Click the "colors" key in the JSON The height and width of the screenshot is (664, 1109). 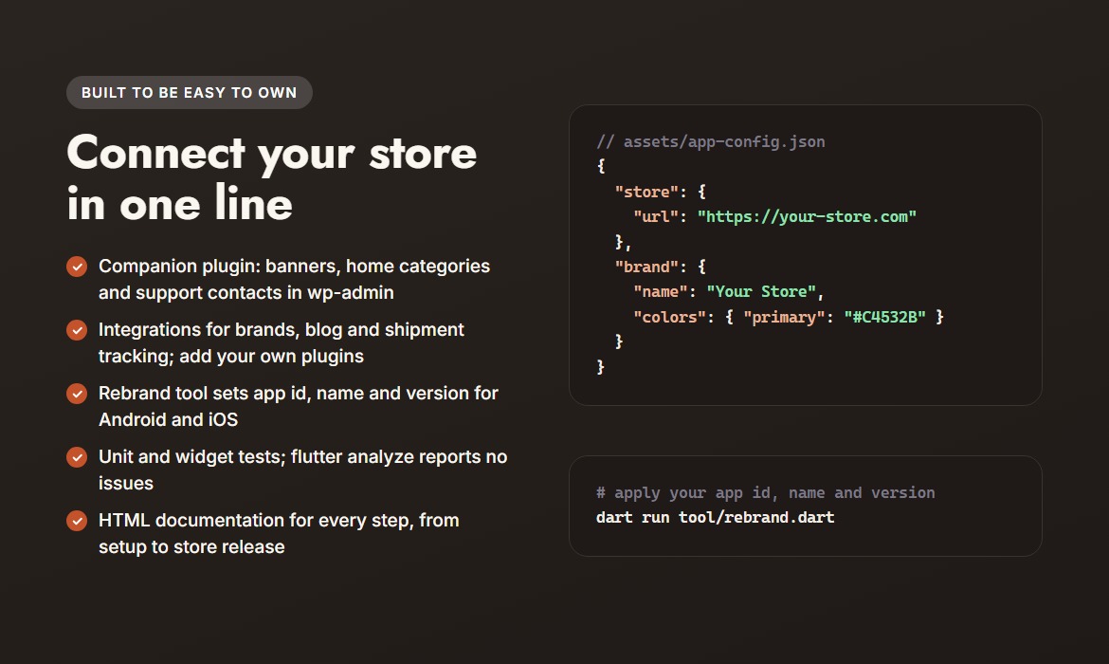669,317
